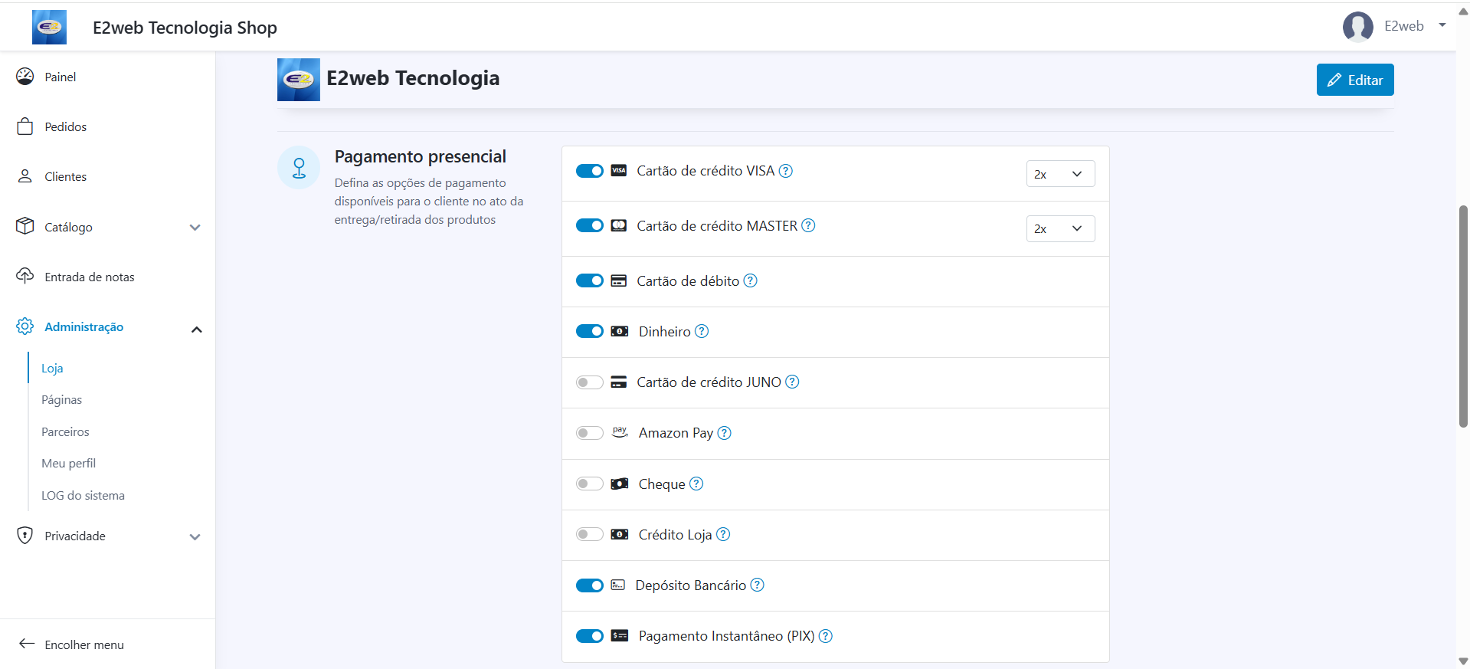Open help icon beside Pagamento Instantâneo (PIX)

[x=825, y=636]
